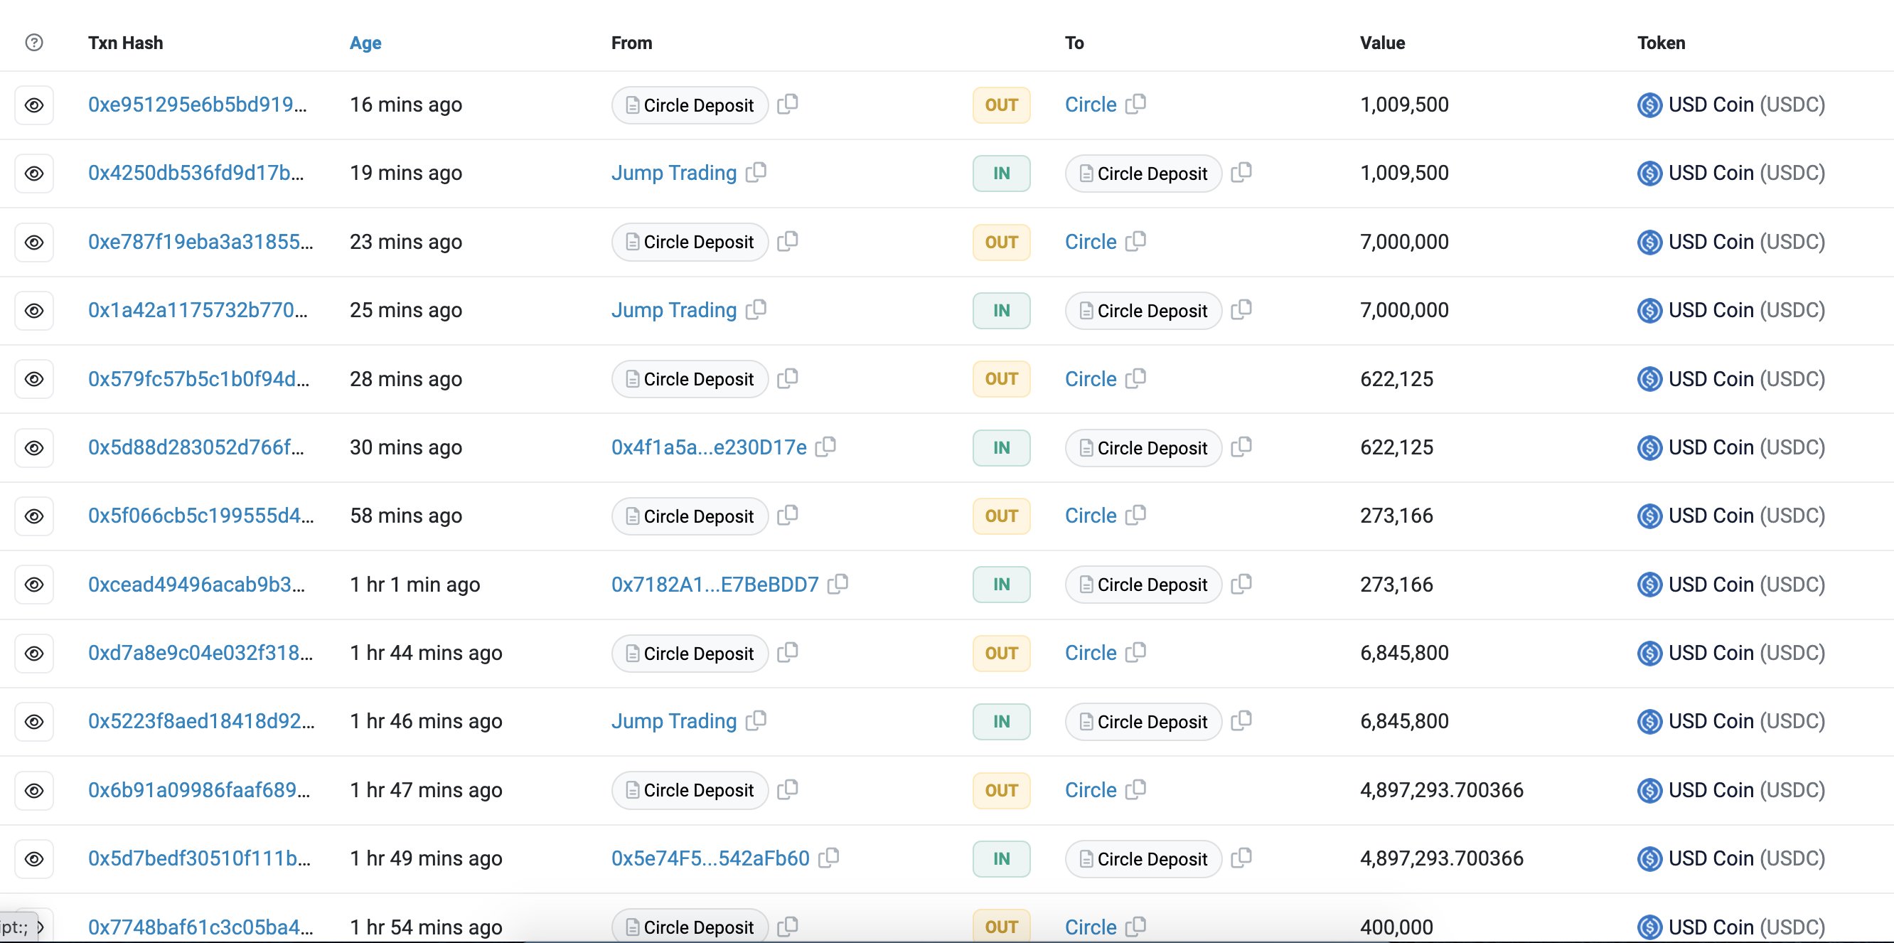Click the help icon beside Txn Hash header

coord(34,43)
